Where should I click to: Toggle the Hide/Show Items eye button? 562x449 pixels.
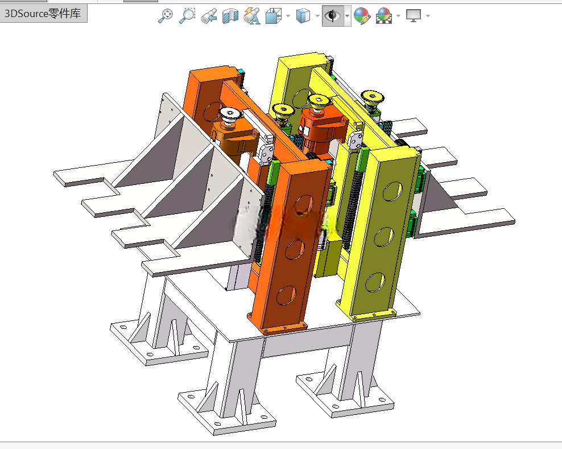333,16
